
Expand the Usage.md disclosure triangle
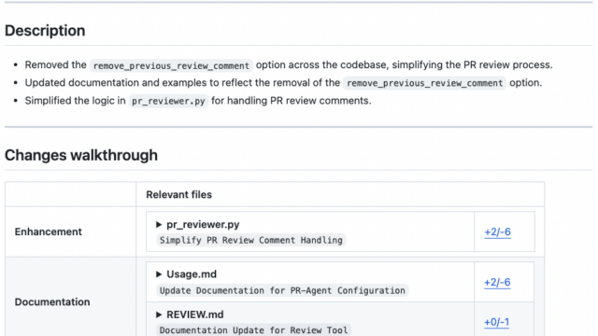click(x=159, y=274)
